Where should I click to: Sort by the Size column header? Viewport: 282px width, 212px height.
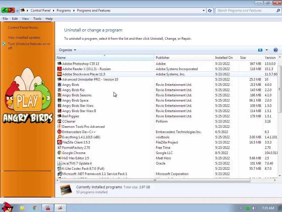click(251, 58)
